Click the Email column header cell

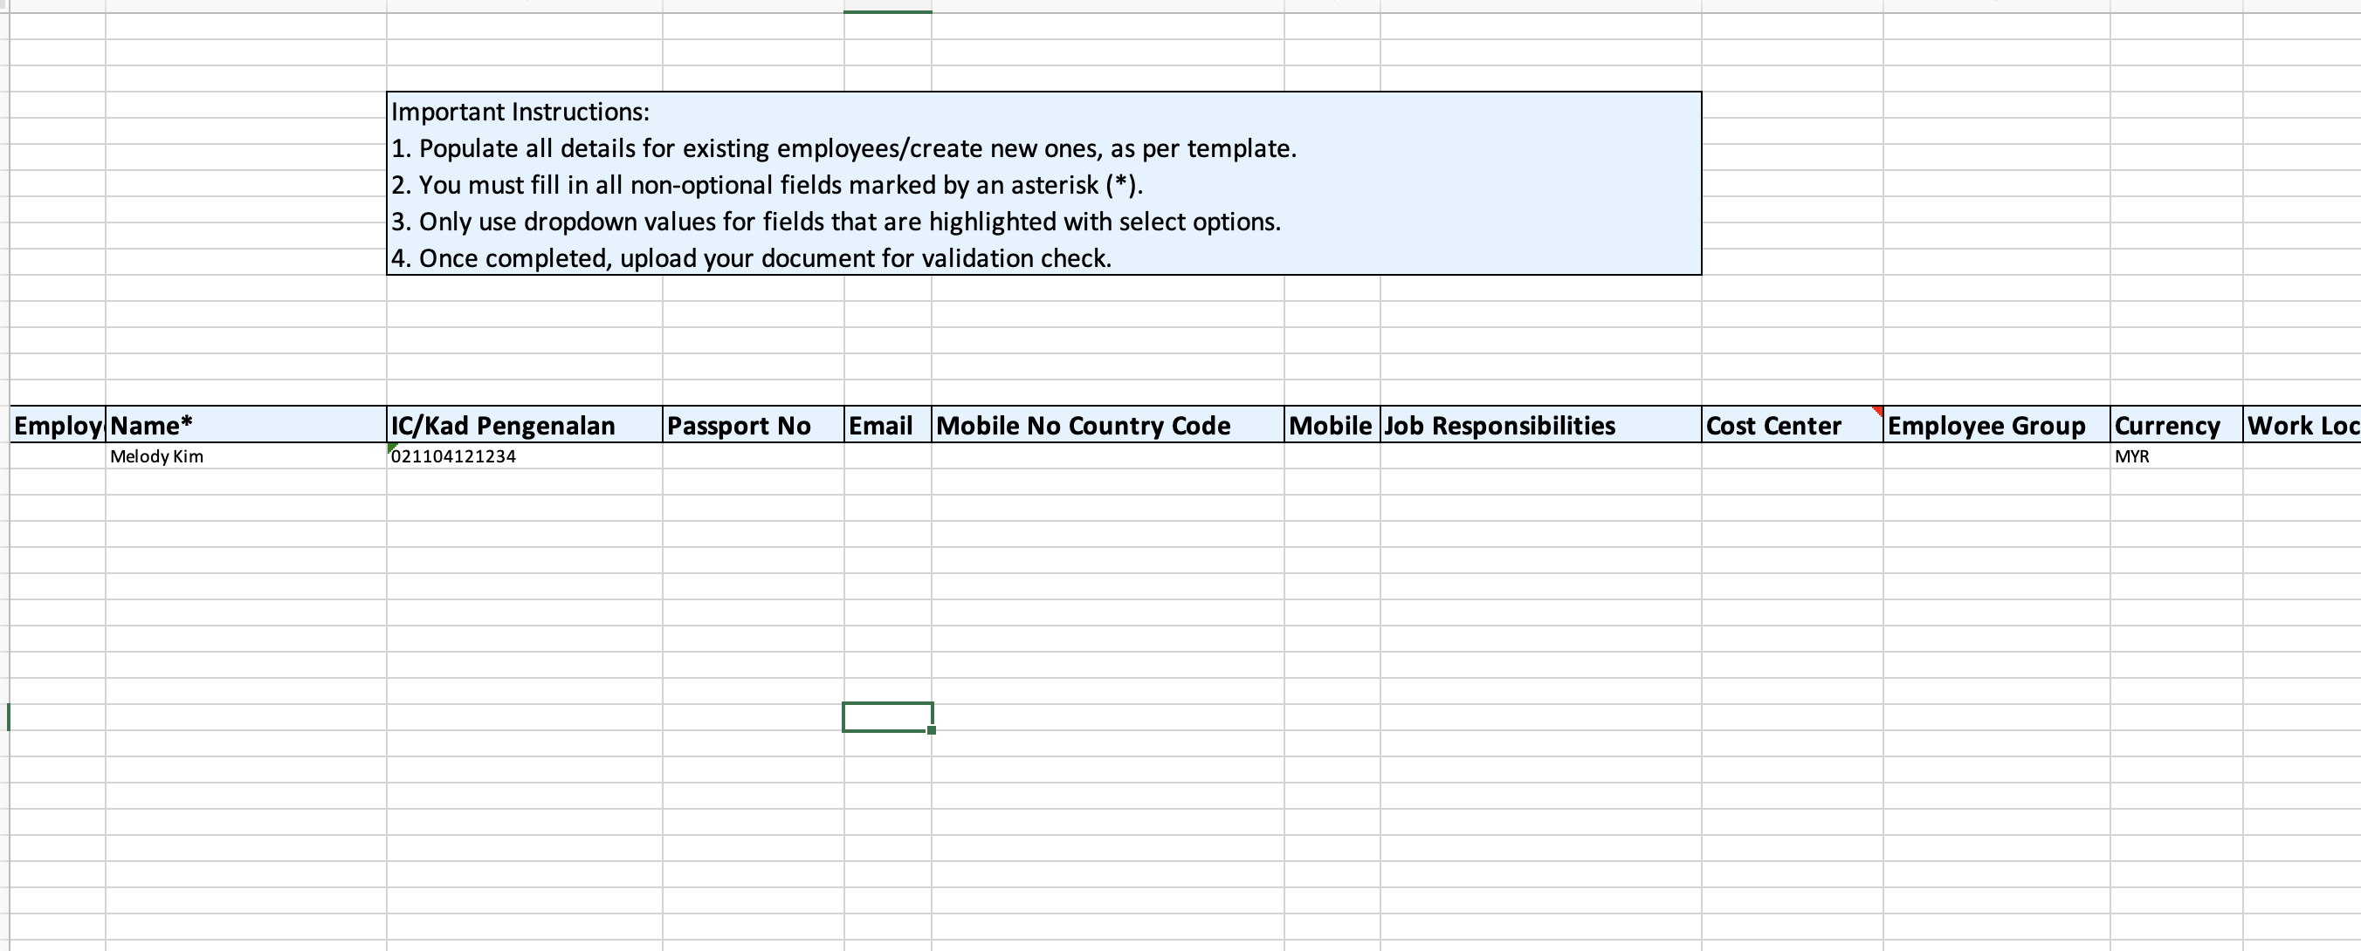tap(886, 425)
